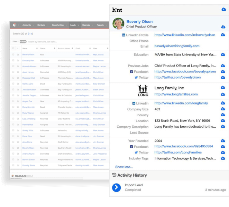
Task: Expand the Contacts tab dropdown arrow
Action: point(48,25)
